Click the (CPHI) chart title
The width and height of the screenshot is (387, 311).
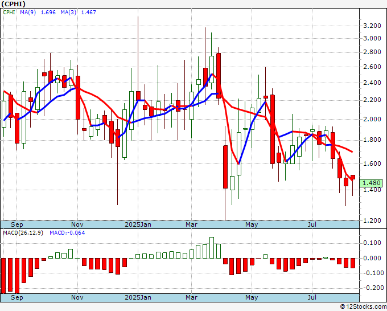pyautogui.click(x=14, y=4)
